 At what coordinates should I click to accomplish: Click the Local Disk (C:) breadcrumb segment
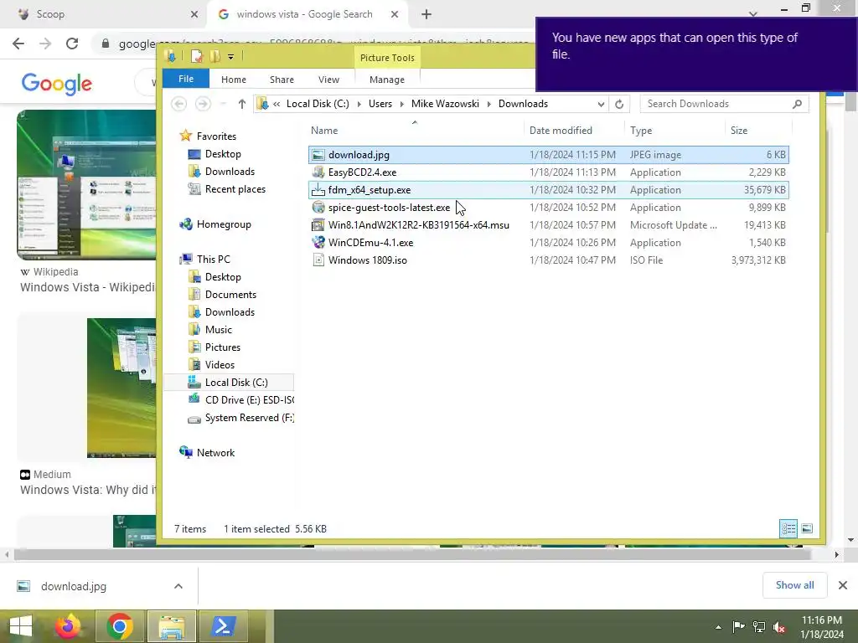[x=318, y=104]
